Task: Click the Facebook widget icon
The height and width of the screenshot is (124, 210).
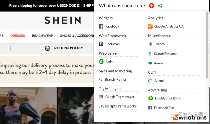Action: point(101,26)
